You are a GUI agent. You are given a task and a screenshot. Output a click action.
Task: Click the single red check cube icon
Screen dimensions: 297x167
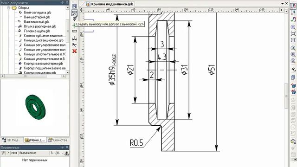(x=293, y=85)
